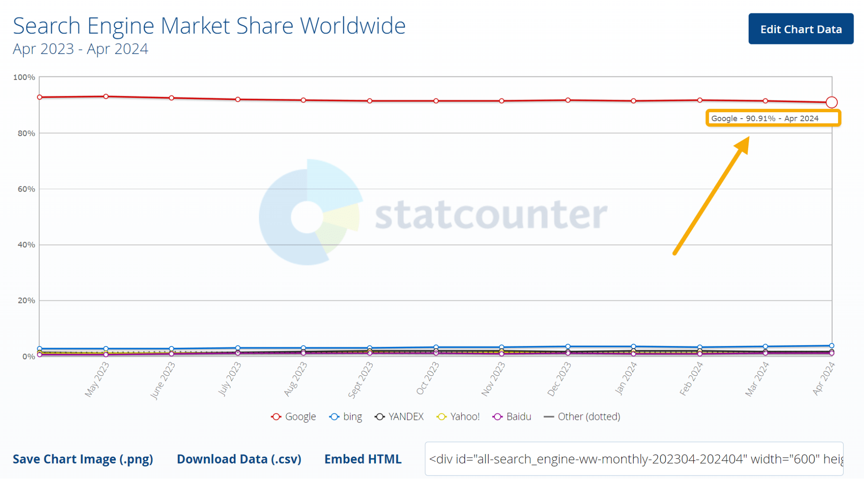Click the Save Chart Image (.png) link
The width and height of the screenshot is (864, 479).
[x=83, y=459]
